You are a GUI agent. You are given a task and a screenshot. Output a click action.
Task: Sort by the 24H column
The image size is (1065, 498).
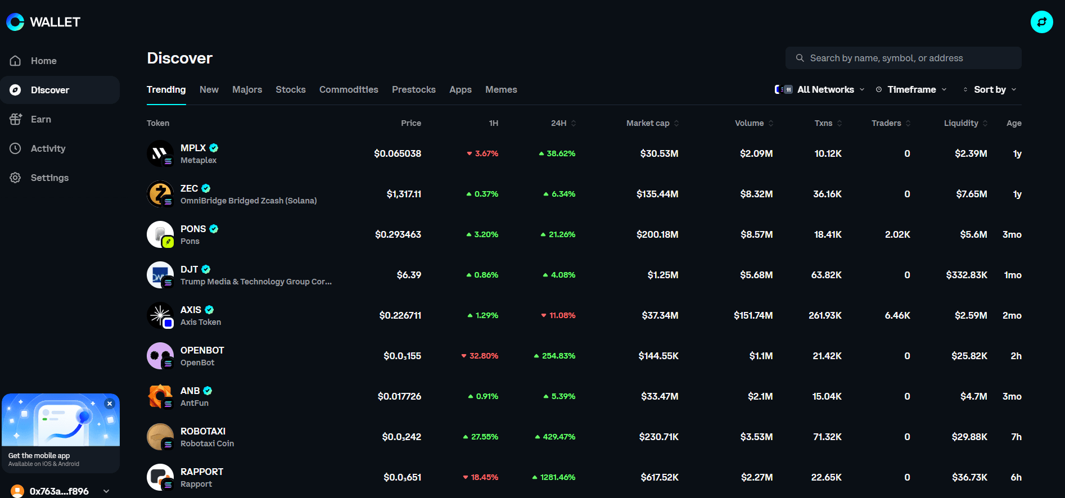click(563, 123)
